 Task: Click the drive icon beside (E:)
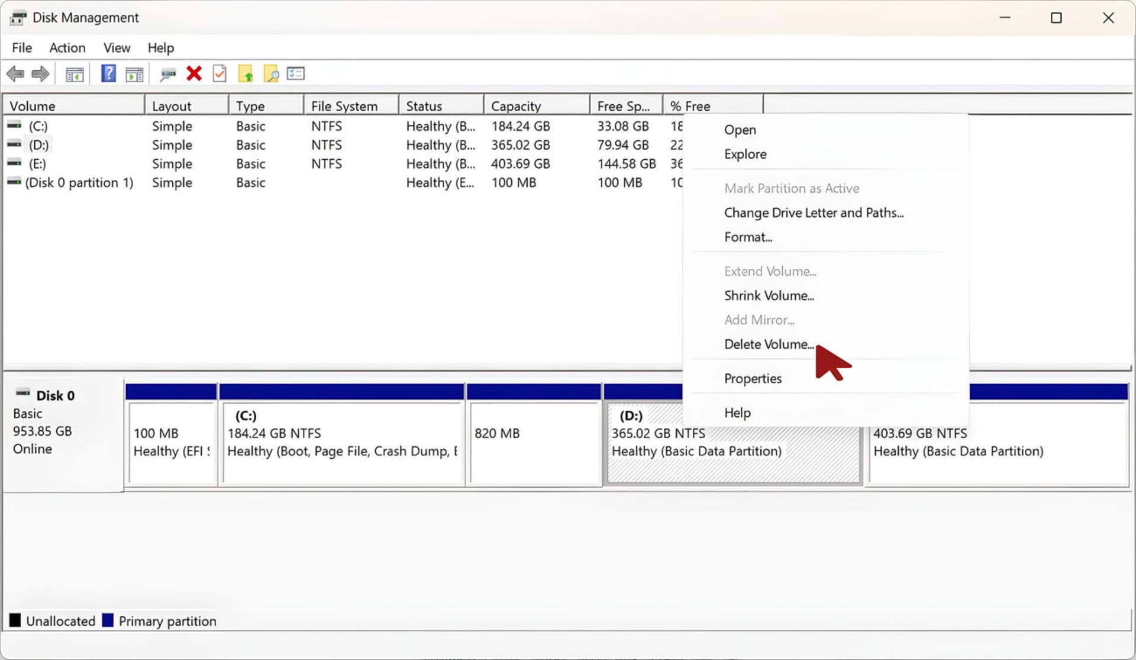click(x=14, y=163)
